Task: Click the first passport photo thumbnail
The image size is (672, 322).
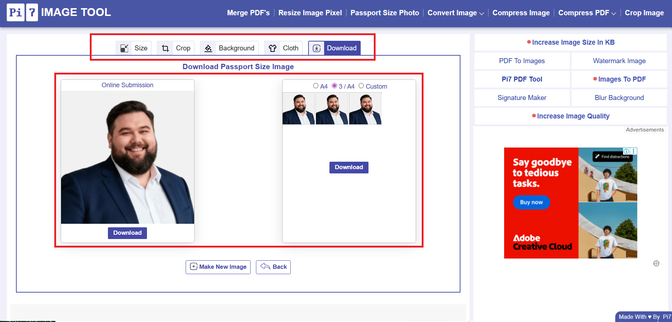Action: click(x=299, y=109)
